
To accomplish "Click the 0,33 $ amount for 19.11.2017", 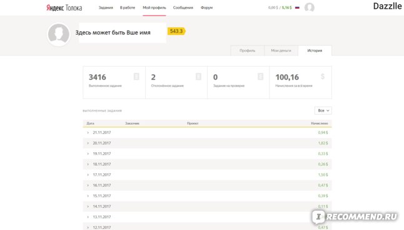I will (x=323, y=154).
